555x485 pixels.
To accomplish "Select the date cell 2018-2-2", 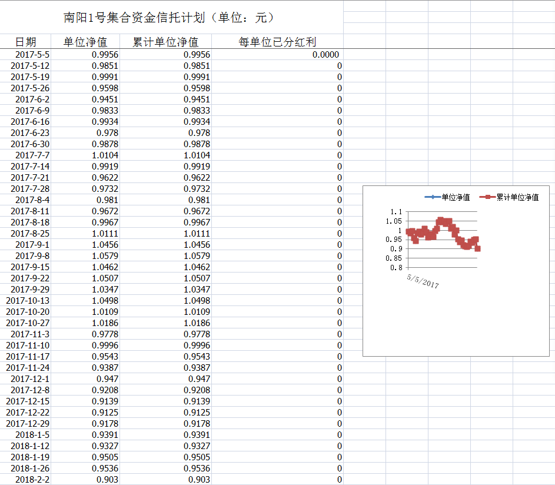I will tap(32, 480).
